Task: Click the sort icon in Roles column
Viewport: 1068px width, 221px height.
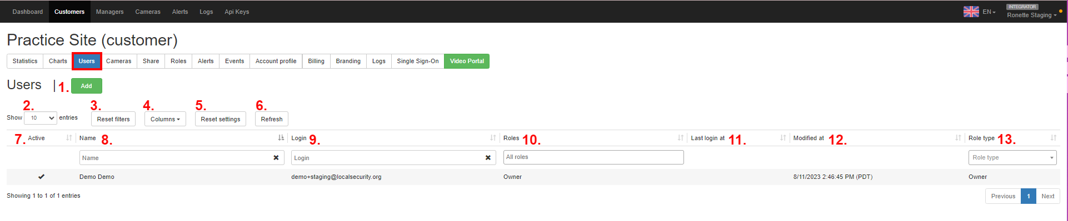Action: (x=681, y=138)
